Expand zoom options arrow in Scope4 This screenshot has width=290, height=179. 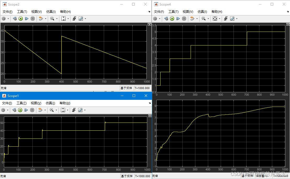(x=208, y=19)
